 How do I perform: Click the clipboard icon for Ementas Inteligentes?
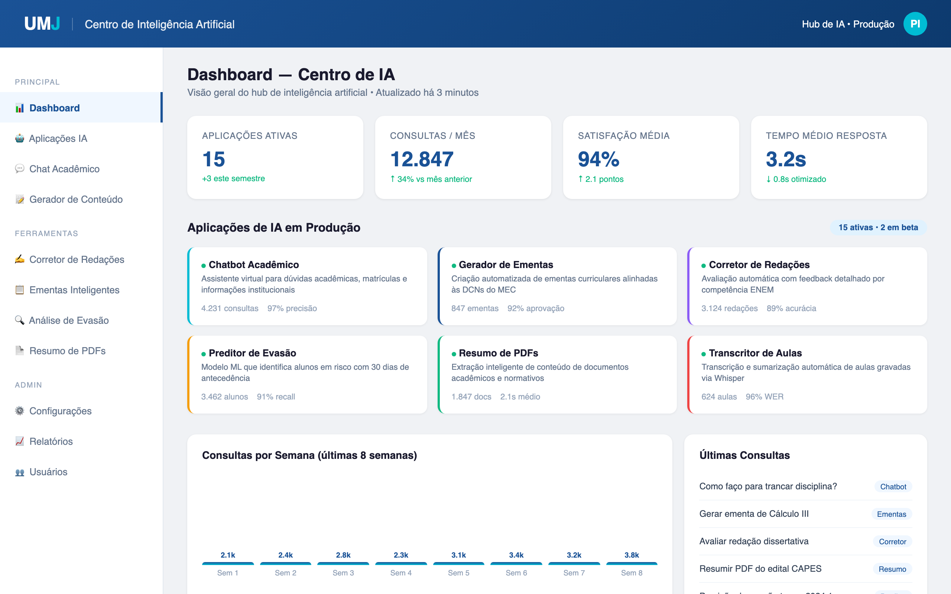[x=19, y=290]
